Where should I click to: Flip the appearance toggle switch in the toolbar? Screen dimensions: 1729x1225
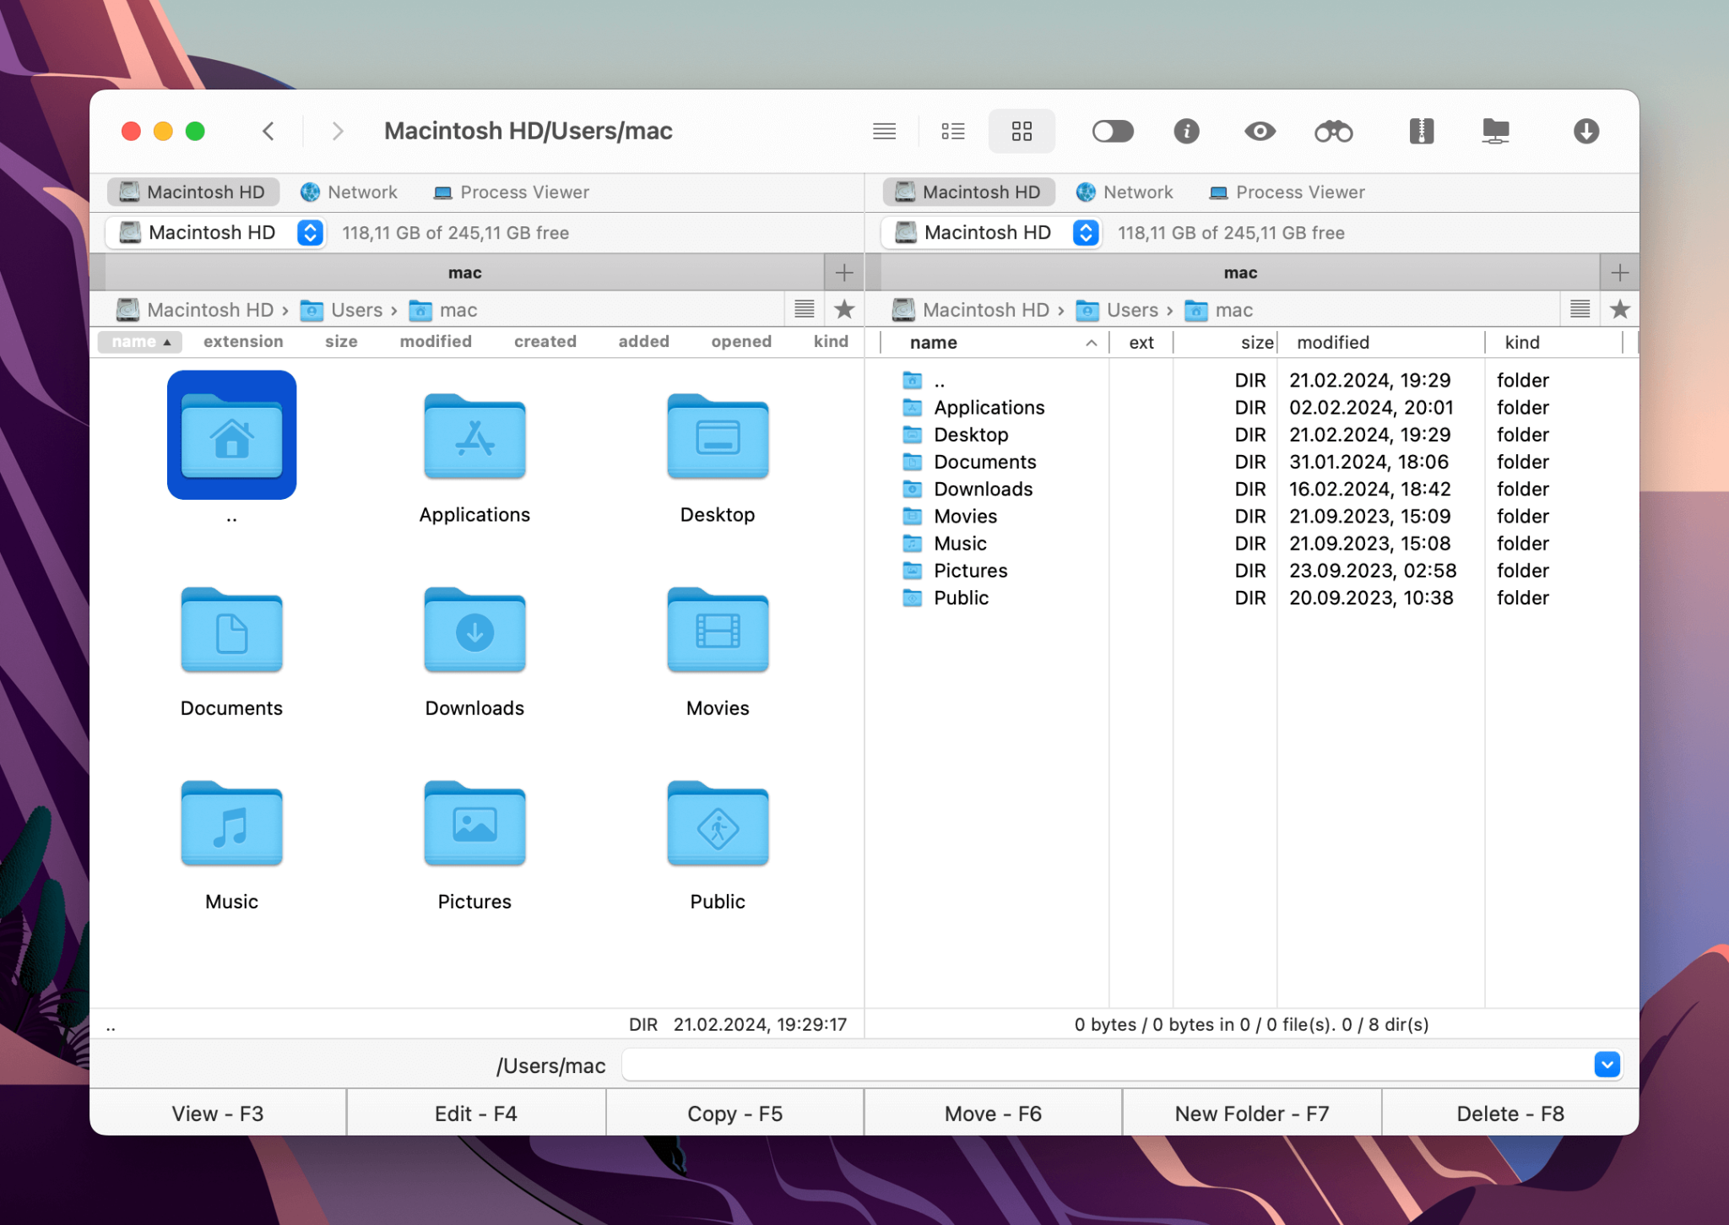[1113, 131]
